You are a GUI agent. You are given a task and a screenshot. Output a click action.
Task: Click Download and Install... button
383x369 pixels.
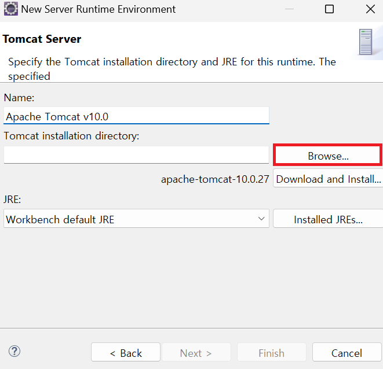[x=328, y=179]
